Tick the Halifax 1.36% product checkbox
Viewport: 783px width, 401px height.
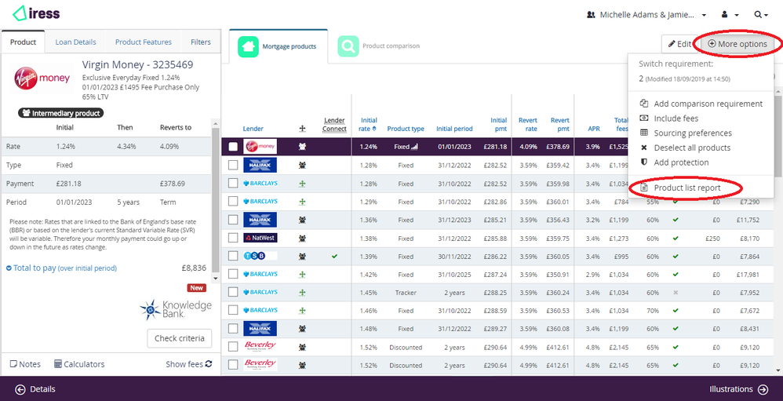[x=233, y=220]
